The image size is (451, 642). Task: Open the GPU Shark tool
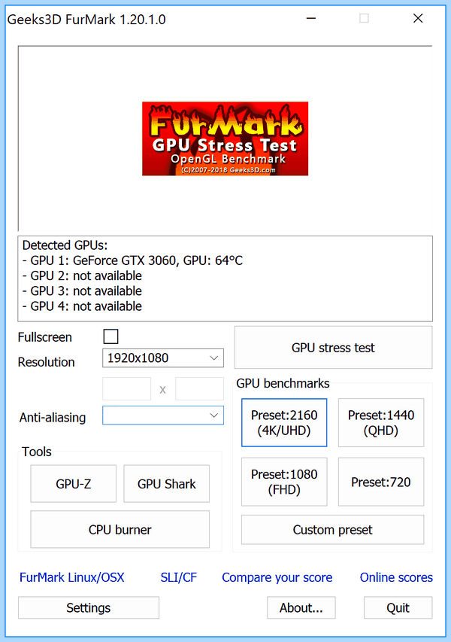(x=167, y=483)
